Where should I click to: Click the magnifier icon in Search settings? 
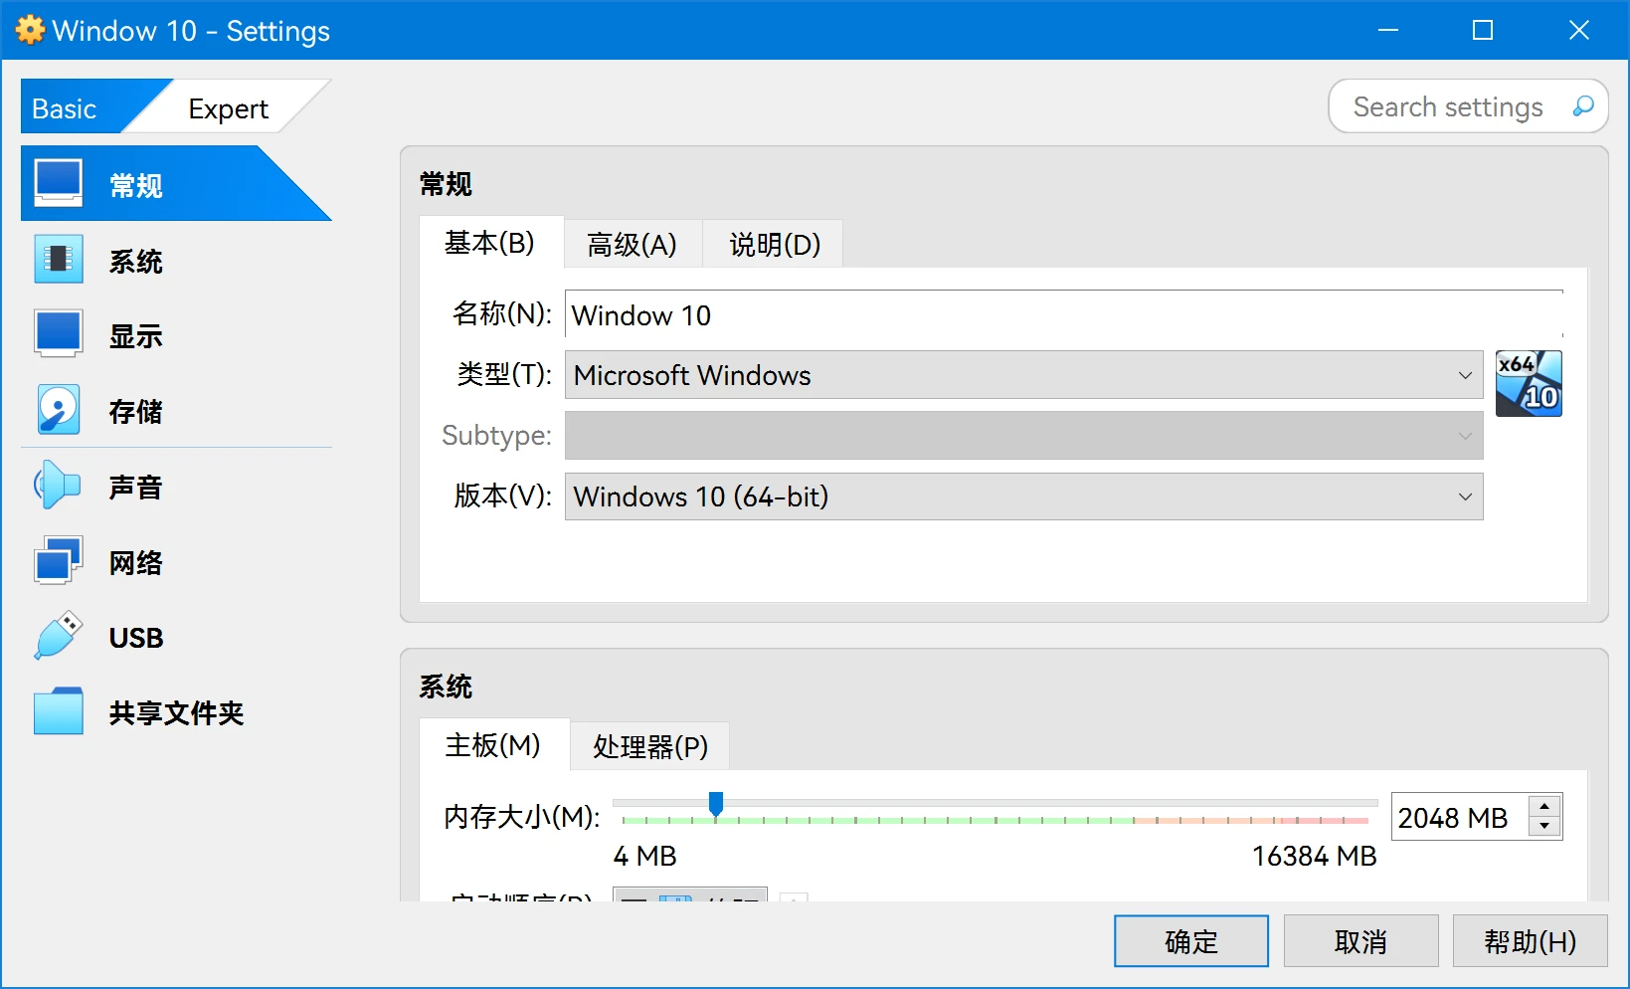(x=1583, y=105)
